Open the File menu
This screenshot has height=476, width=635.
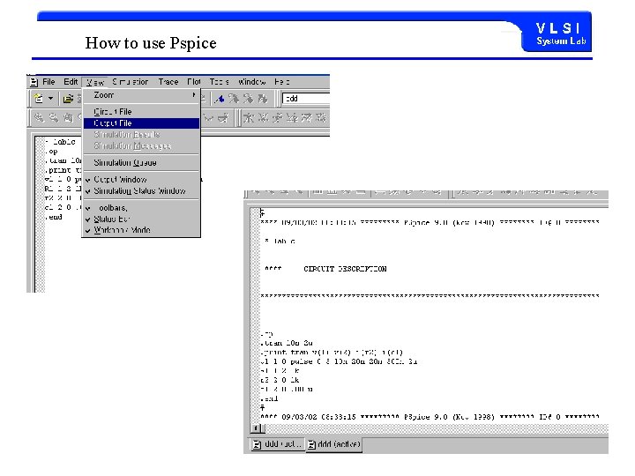[49, 82]
